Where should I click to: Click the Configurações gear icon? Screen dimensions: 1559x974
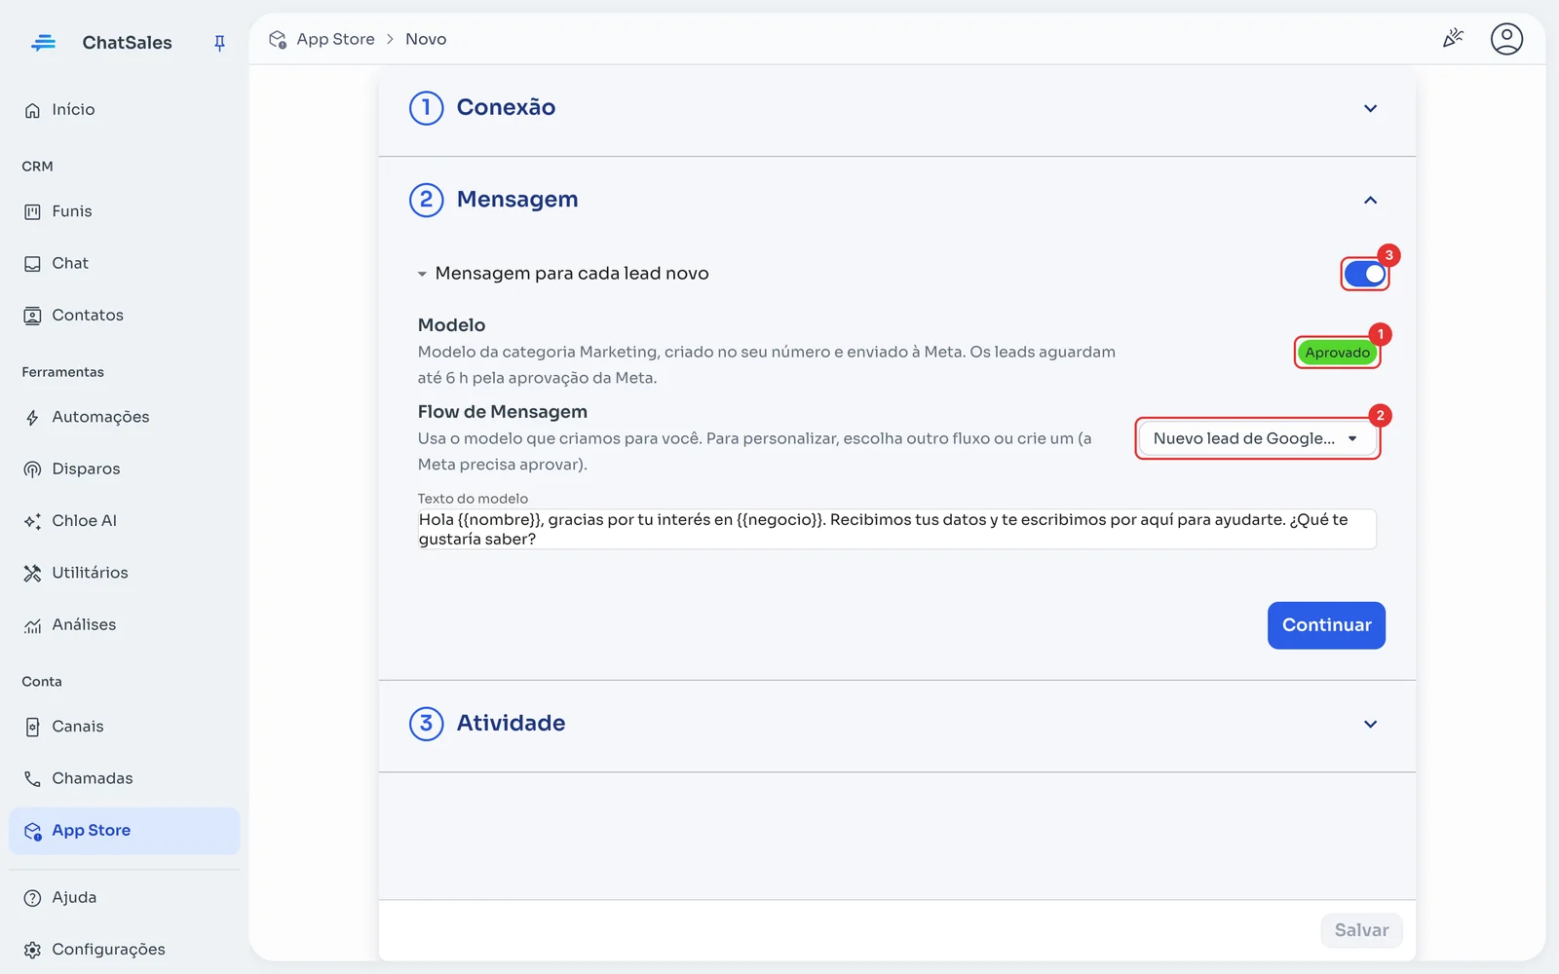coord(32,950)
